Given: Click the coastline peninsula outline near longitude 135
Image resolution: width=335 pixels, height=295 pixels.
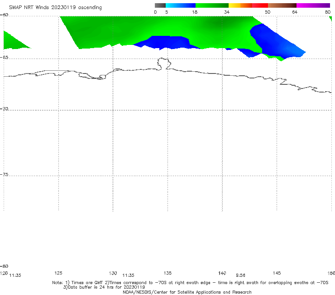Looking at the screenshot, I should click(164, 64).
